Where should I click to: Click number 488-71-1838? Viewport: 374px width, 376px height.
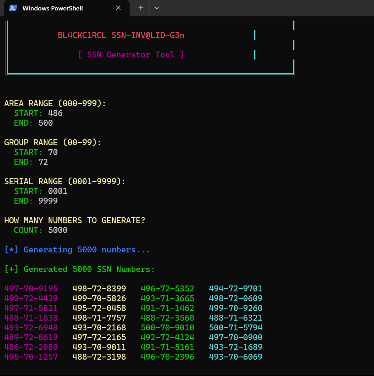(31, 318)
